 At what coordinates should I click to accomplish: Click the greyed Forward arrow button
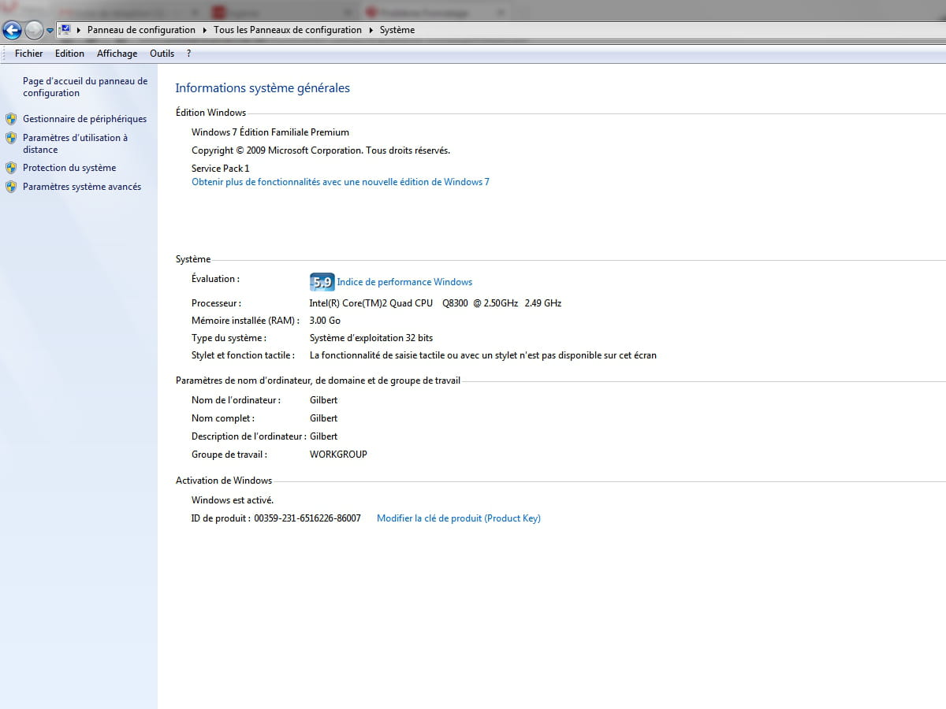click(x=34, y=31)
